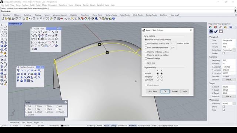Click the Zoom Extents icon

point(48,18)
